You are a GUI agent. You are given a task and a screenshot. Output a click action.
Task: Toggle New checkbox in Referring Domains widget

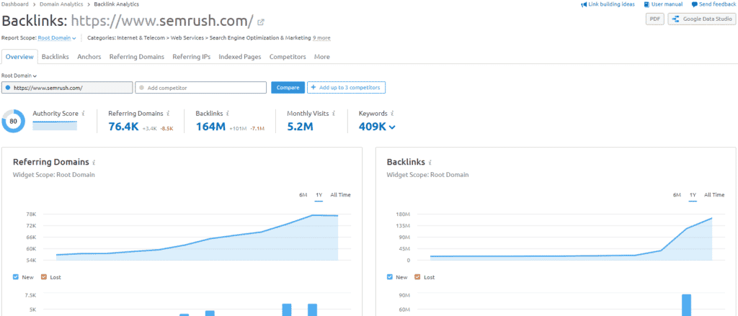click(x=16, y=277)
